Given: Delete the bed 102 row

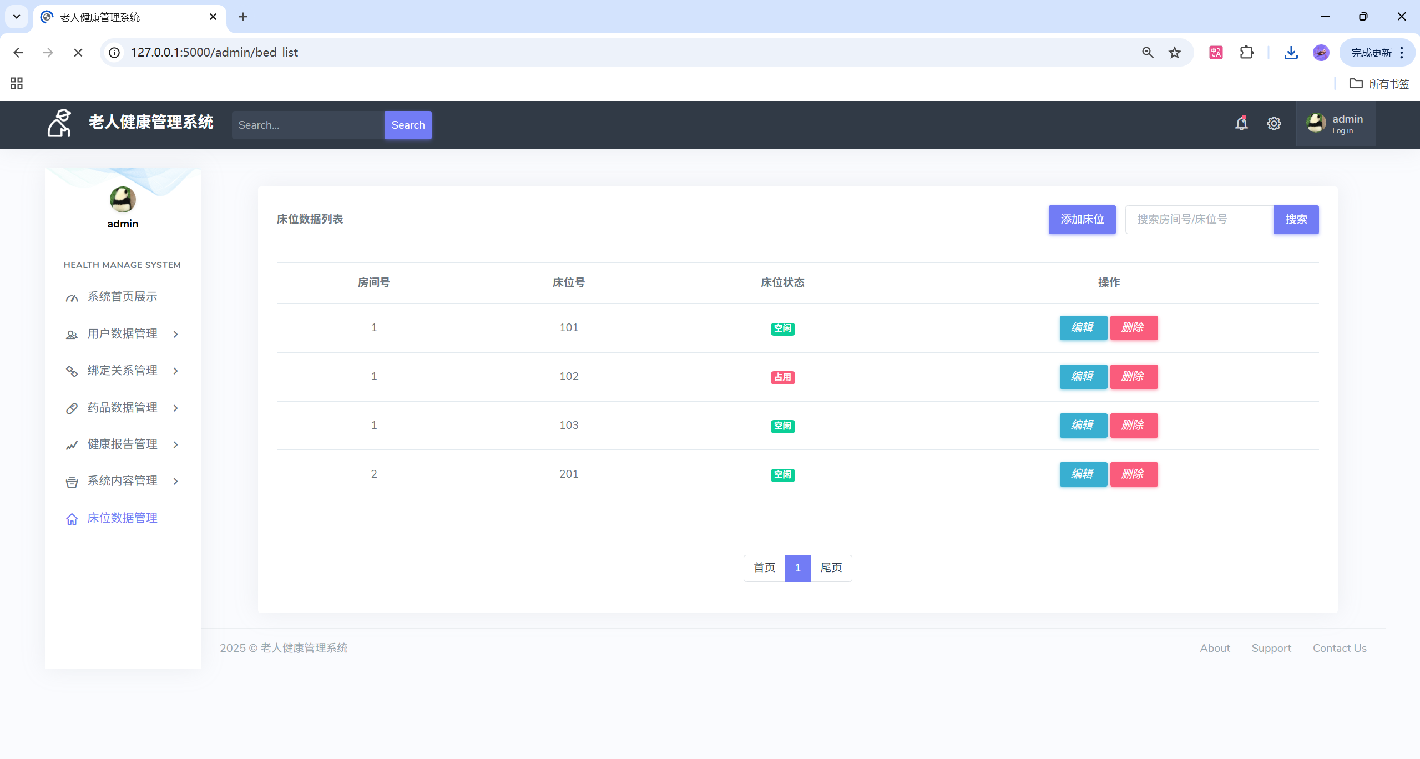Looking at the screenshot, I should pos(1133,377).
